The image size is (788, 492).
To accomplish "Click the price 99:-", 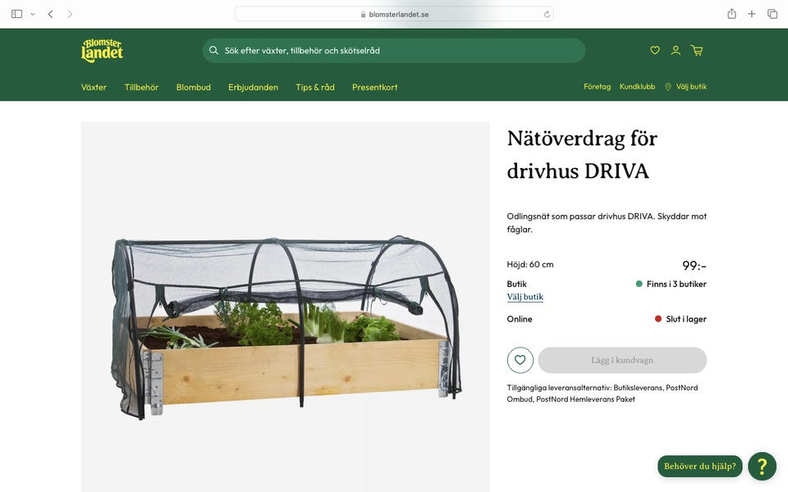I will [x=694, y=266].
